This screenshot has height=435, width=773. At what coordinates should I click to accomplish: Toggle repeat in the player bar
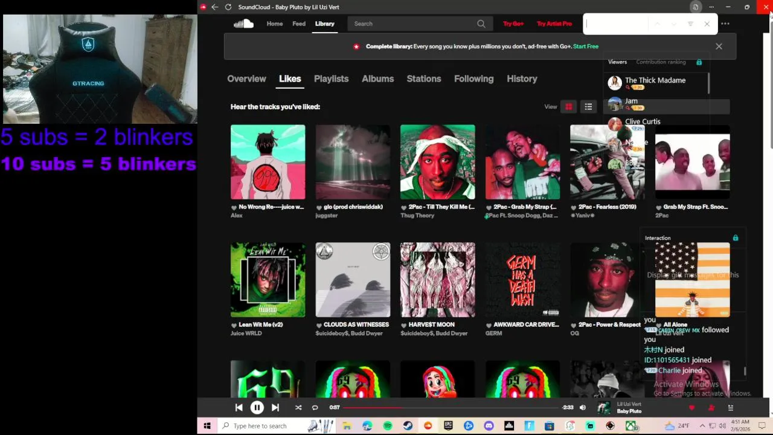coord(315,408)
